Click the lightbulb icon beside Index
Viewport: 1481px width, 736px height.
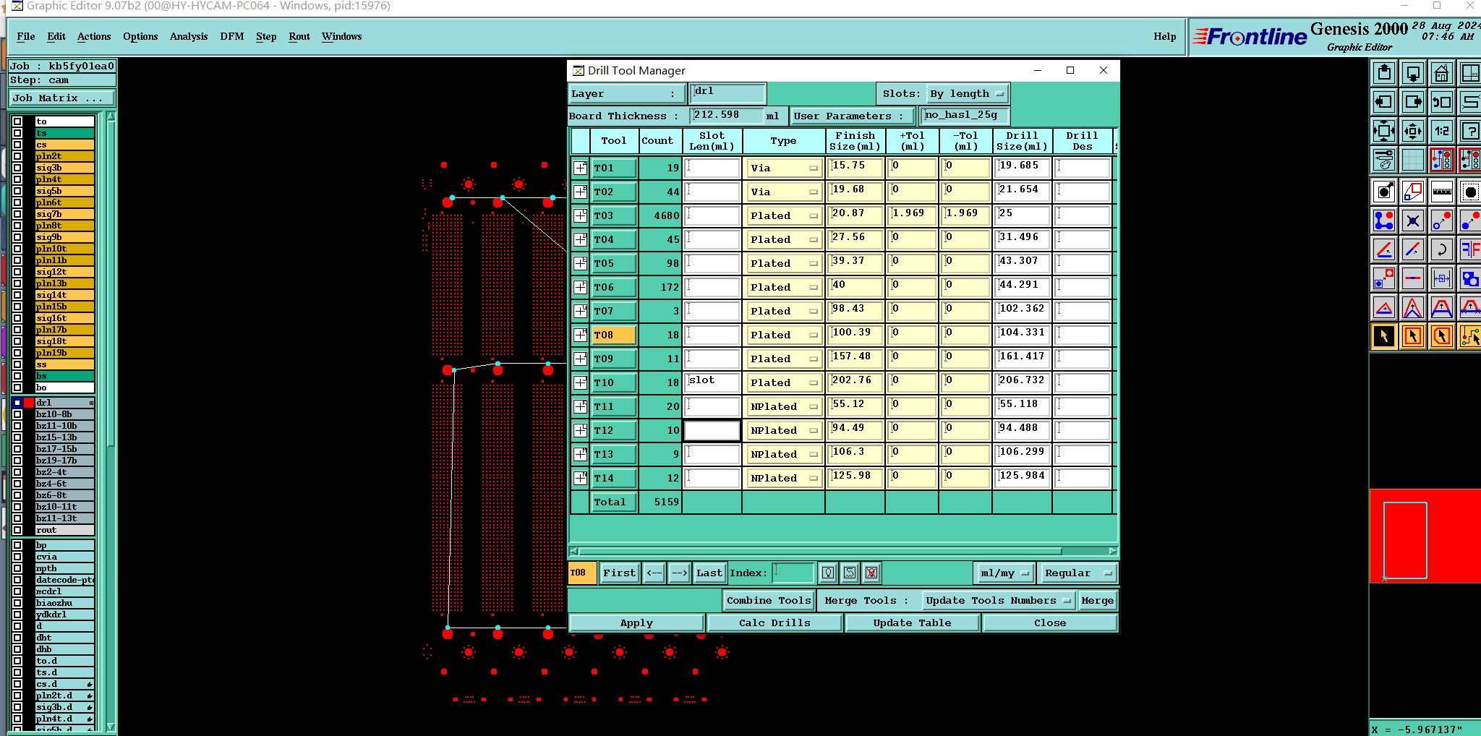tap(828, 573)
